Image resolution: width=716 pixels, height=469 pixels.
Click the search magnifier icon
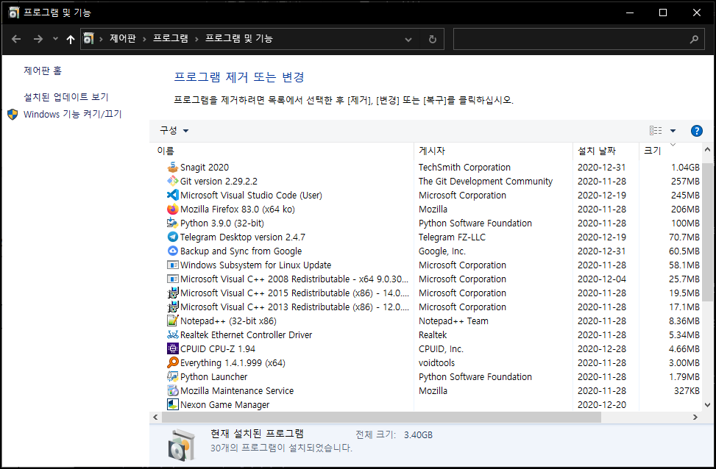point(694,39)
